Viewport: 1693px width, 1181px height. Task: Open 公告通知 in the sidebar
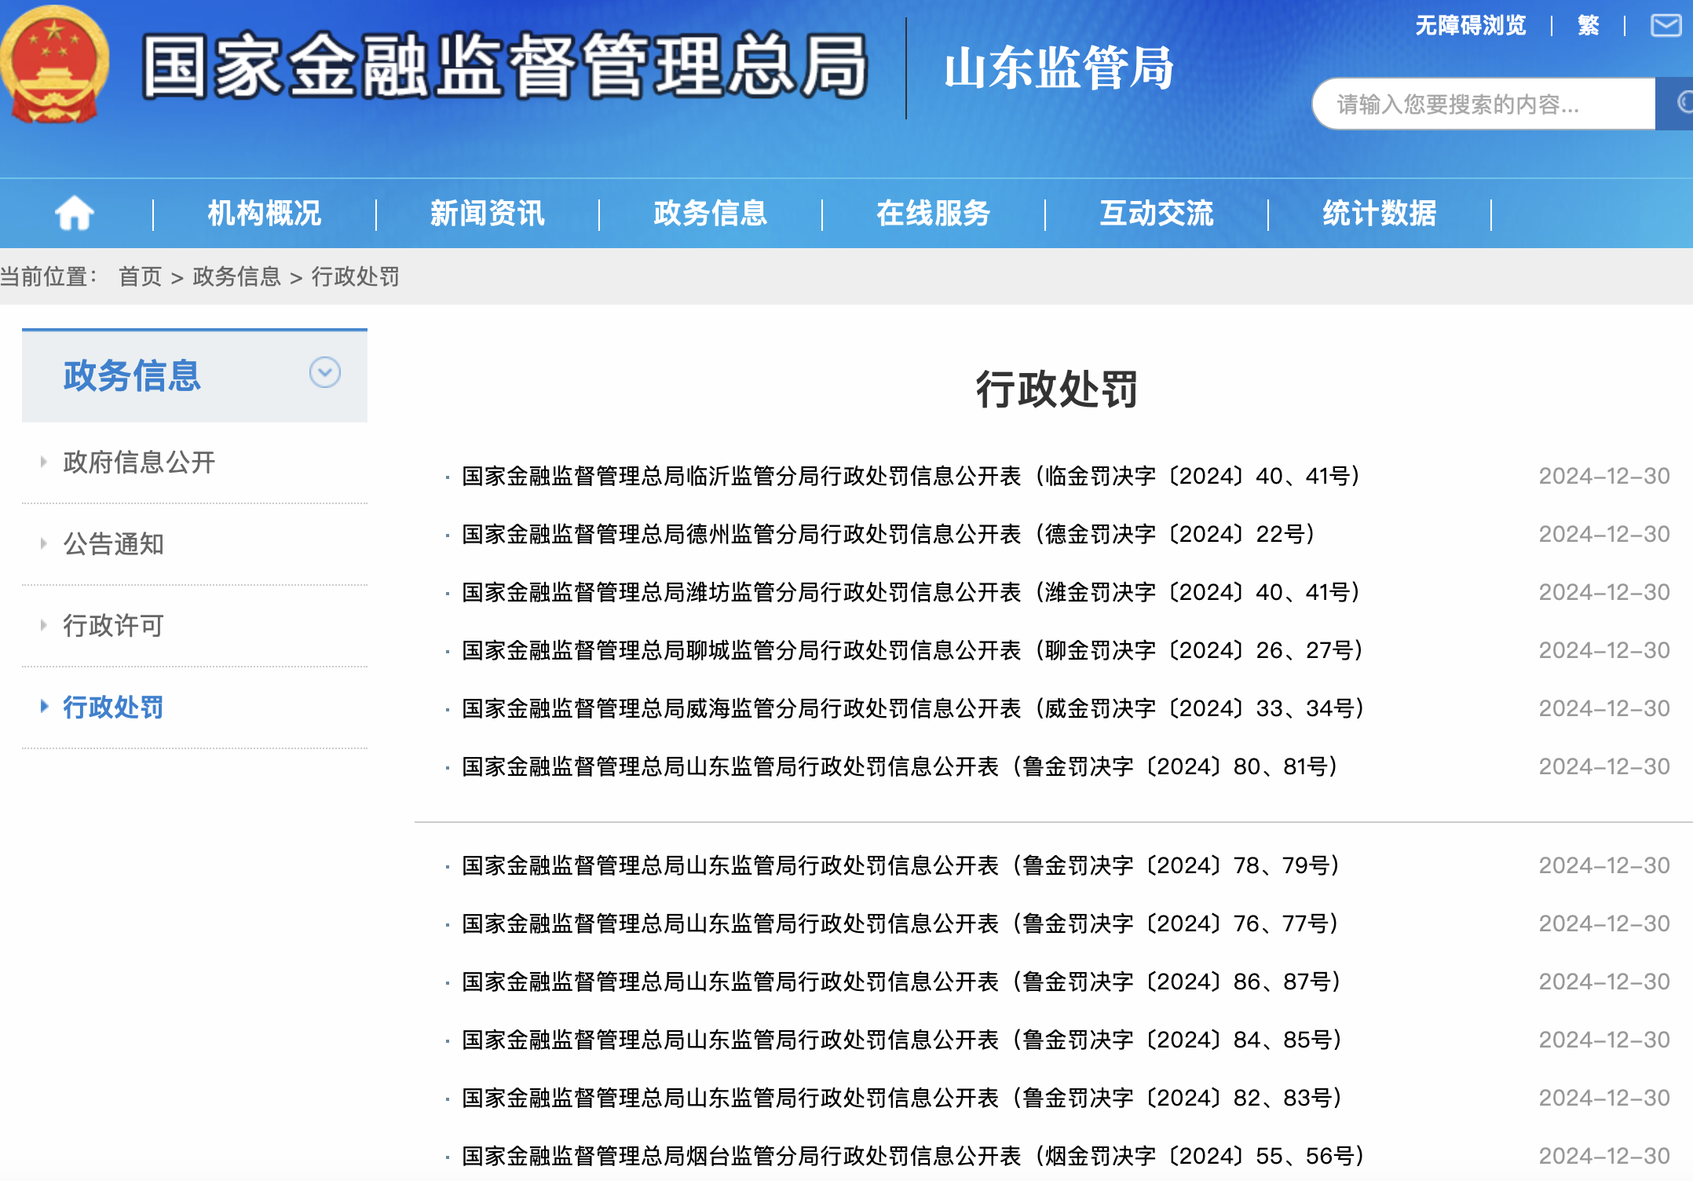(x=113, y=544)
